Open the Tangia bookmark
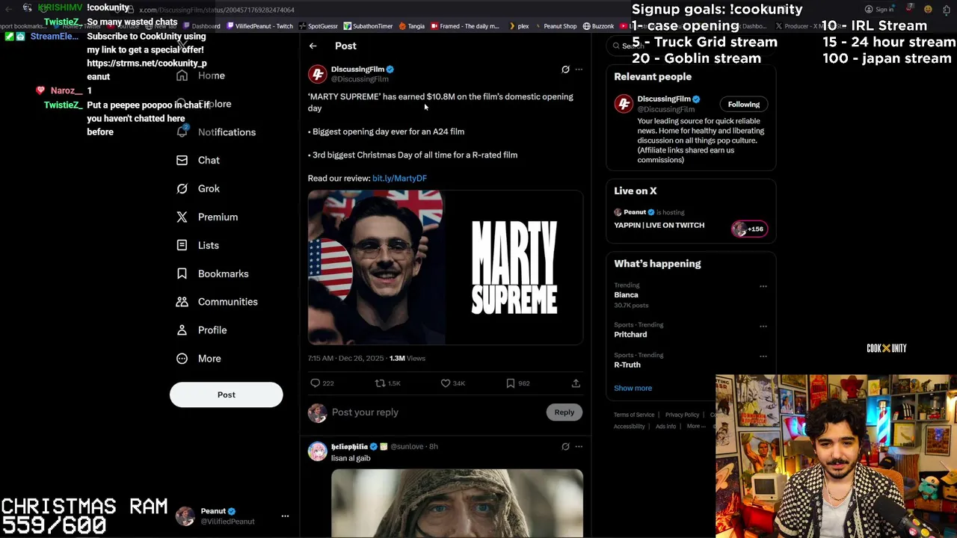 [411, 26]
